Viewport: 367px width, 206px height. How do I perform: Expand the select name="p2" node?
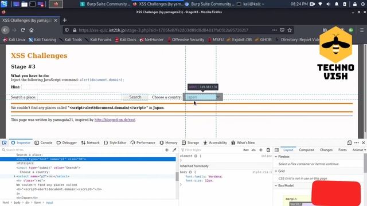[14, 176]
